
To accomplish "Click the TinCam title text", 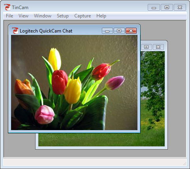I will coord(20,8).
